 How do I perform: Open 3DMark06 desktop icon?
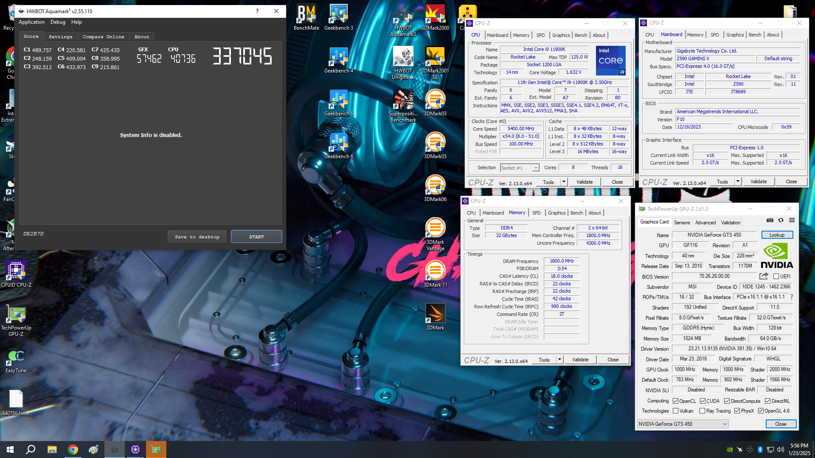click(435, 189)
